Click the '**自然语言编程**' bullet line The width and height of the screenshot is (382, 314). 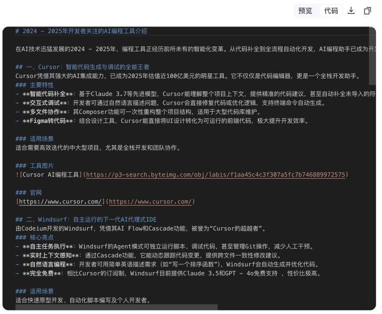tap(167, 265)
